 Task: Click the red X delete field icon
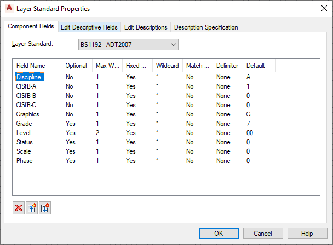point(19,208)
